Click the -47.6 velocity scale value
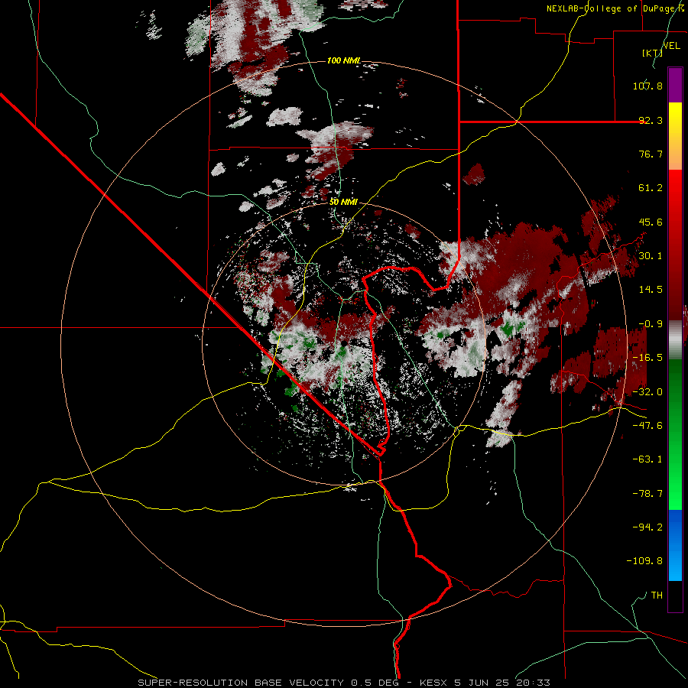Screen dimensions: 688x688 pos(647,426)
